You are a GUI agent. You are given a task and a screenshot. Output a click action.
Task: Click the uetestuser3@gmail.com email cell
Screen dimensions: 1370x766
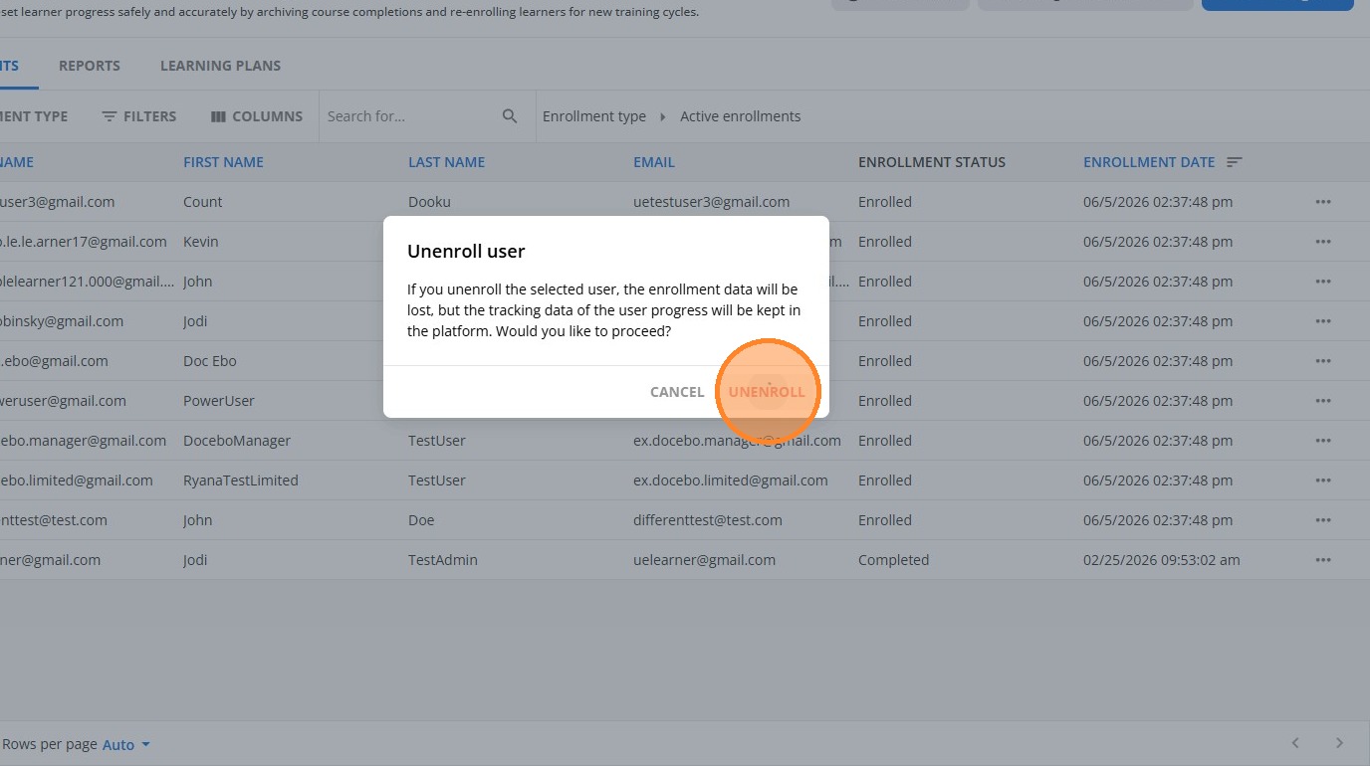(x=712, y=202)
